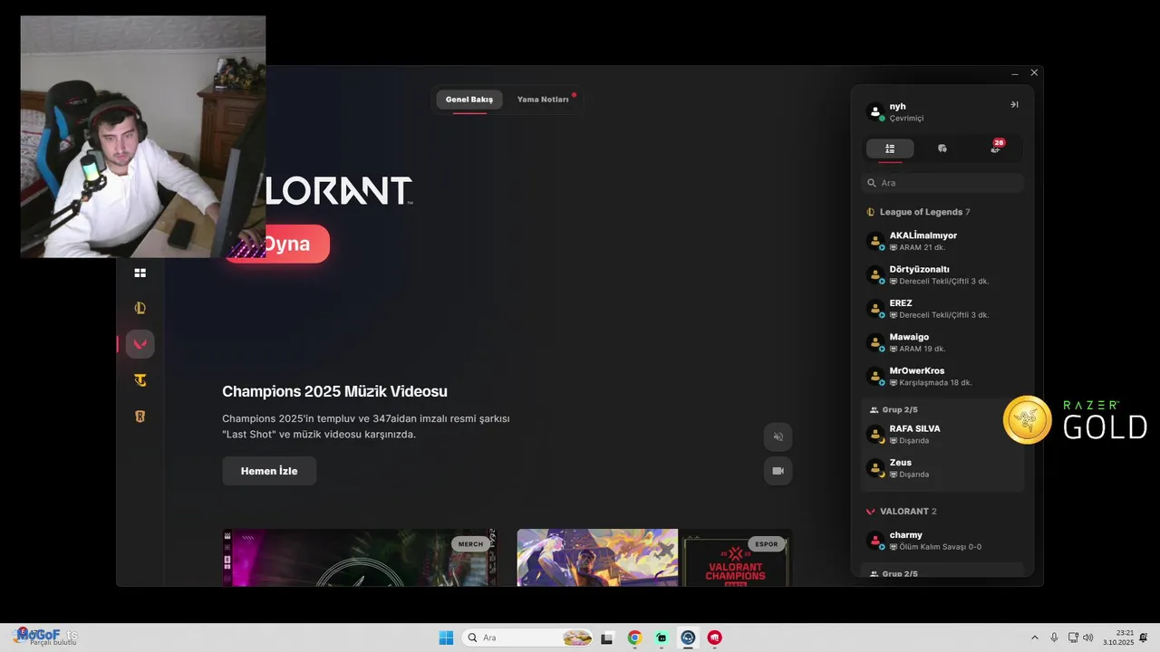The width and height of the screenshot is (1160, 652).
Task: Open the Riot Client home grid icon
Action: coord(140,273)
